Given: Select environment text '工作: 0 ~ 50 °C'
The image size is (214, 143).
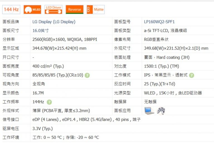Looking at the screenshot, I should tap(47, 137).
